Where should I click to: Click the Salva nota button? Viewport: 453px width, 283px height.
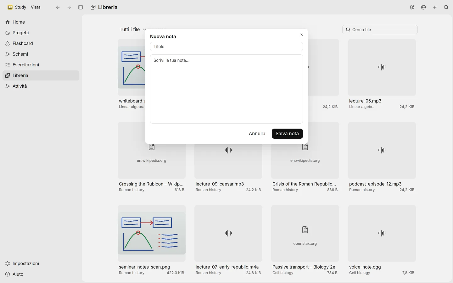pos(287,134)
